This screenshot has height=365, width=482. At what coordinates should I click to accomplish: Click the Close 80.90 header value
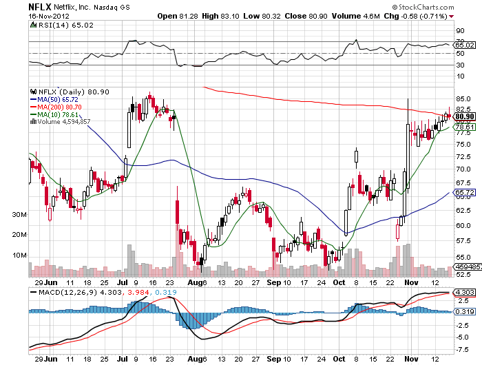point(306,16)
